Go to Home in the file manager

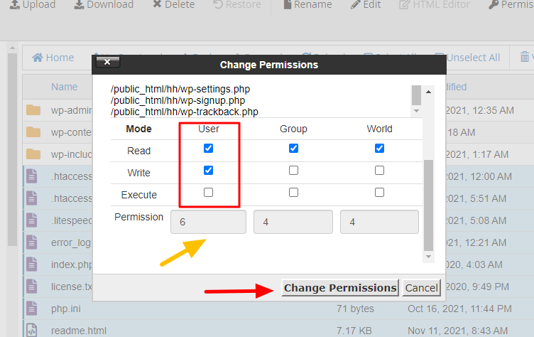[x=53, y=58]
